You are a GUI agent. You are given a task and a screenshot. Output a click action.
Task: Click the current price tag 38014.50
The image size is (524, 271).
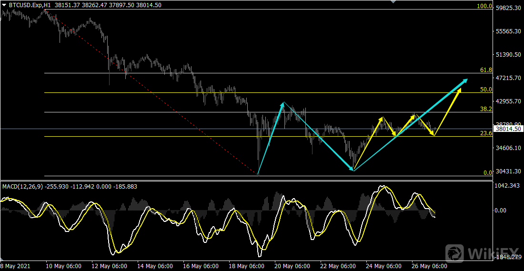coord(508,129)
